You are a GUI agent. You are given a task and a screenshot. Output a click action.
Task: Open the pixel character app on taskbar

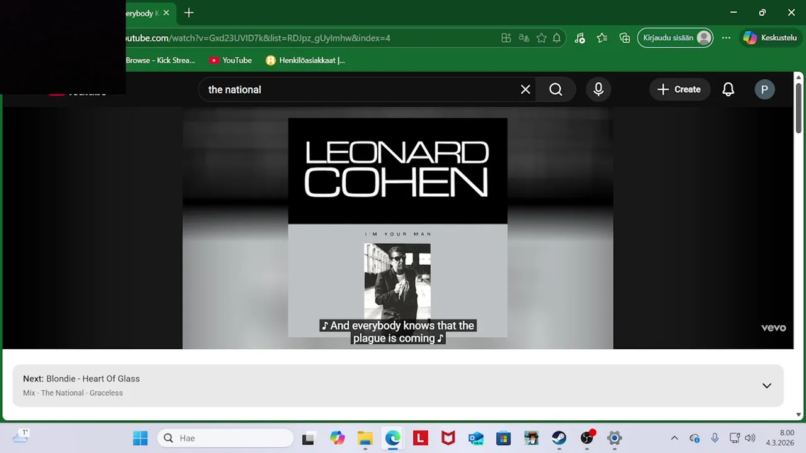tap(531, 438)
